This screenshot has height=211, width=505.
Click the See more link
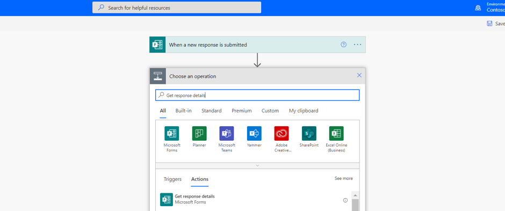pyautogui.click(x=344, y=178)
